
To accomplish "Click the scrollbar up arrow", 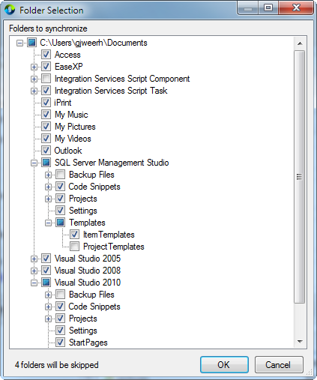I will coord(300,43).
